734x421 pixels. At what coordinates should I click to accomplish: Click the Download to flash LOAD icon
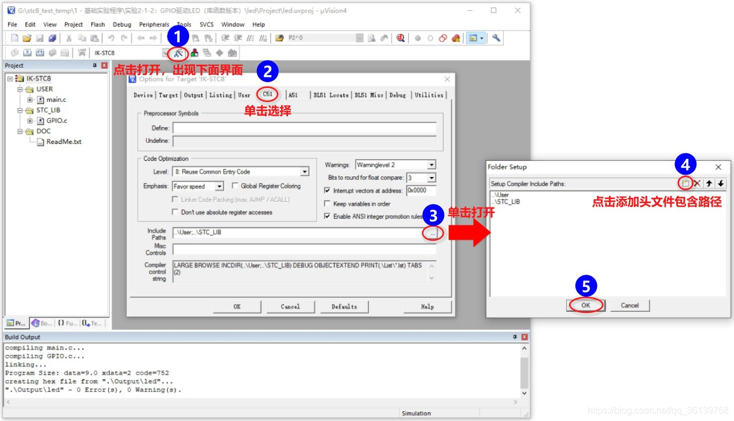coord(82,53)
